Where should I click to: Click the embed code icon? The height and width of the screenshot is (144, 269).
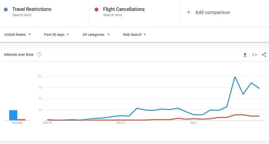tap(254, 55)
